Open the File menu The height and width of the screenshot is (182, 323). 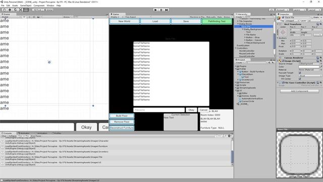click(3, 6)
